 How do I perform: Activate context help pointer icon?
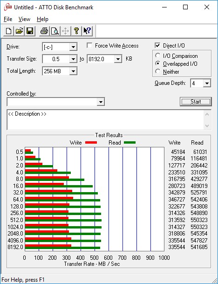point(87,31)
